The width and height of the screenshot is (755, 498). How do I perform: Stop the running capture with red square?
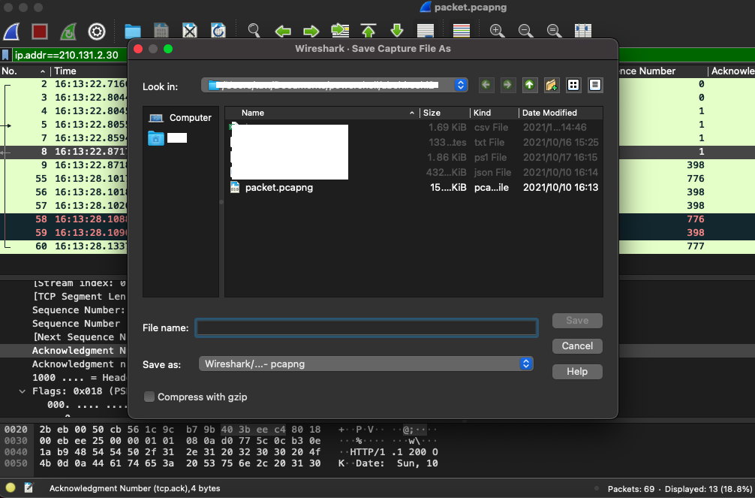pos(40,32)
